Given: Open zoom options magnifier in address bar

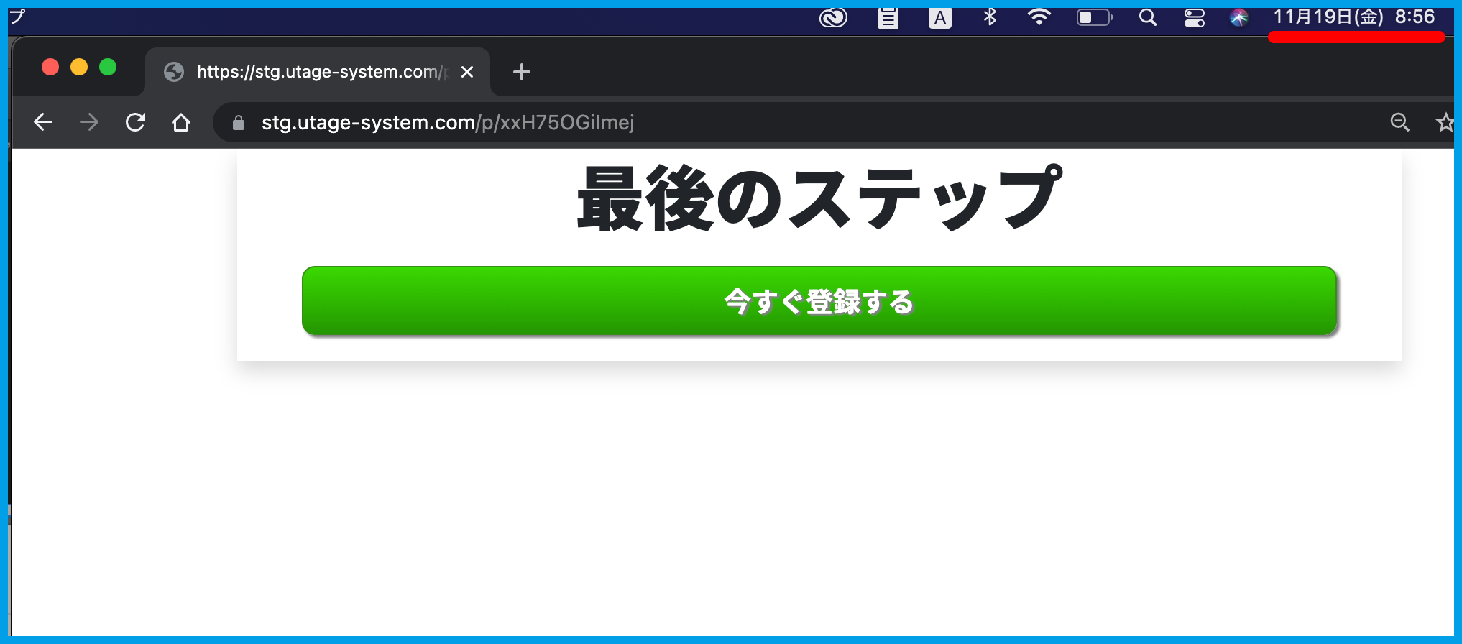Looking at the screenshot, I should coord(1399,122).
